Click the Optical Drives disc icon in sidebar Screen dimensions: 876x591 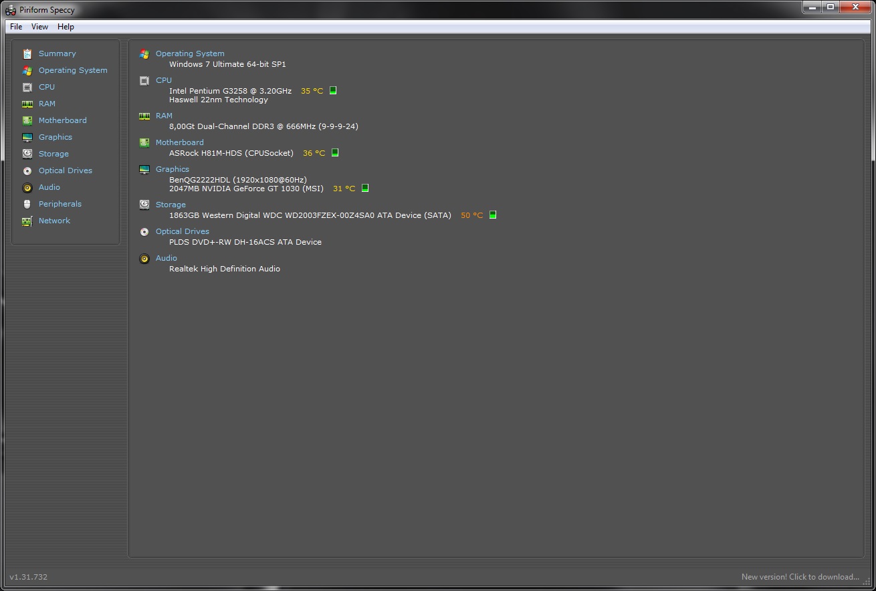point(27,170)
